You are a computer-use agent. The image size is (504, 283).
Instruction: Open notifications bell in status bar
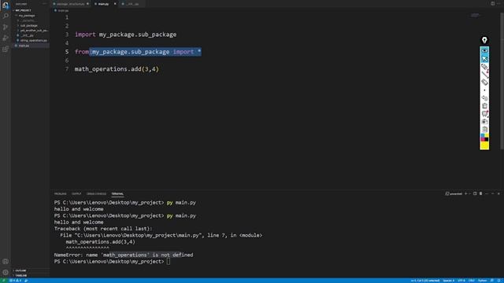point(499,281)
